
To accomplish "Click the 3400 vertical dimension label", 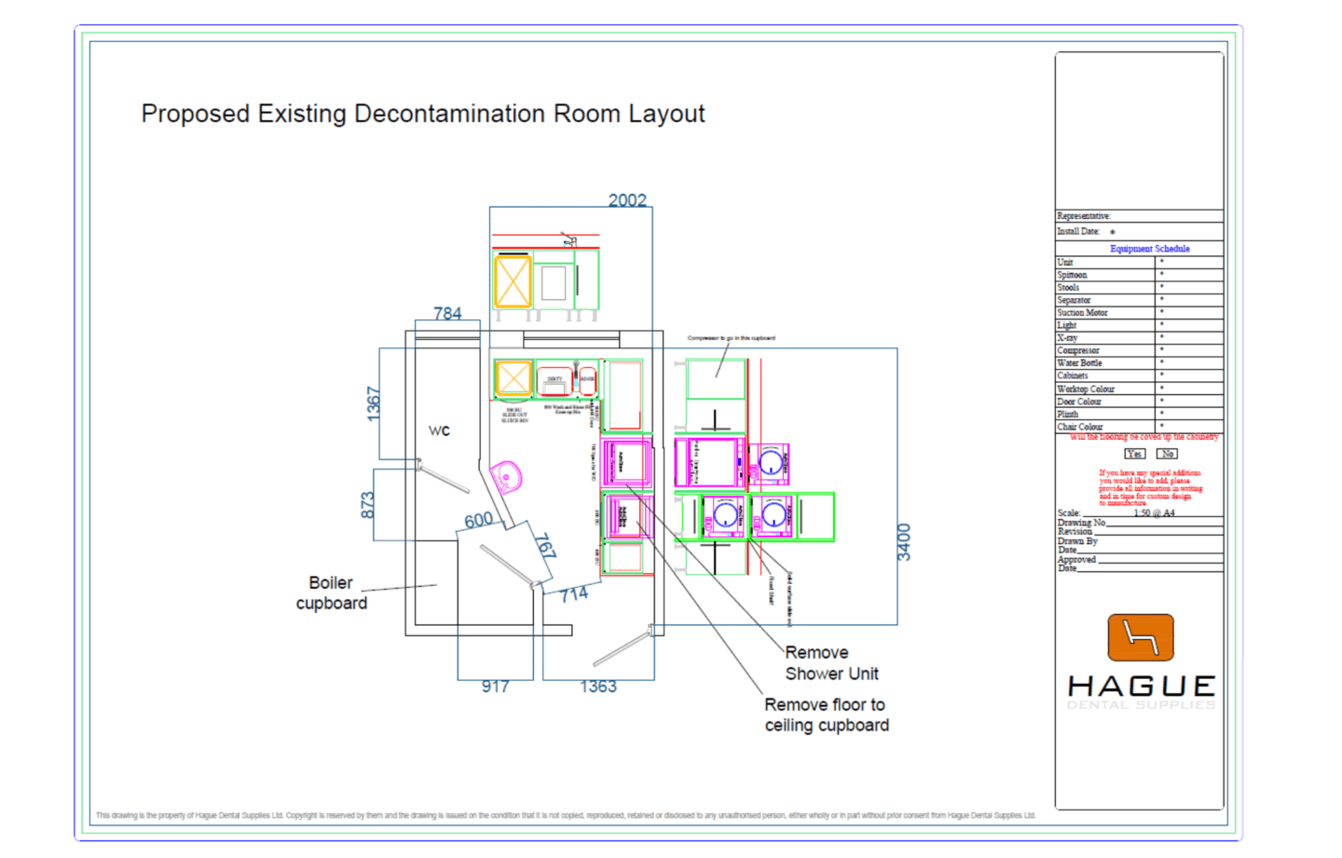I will [903, 542].
